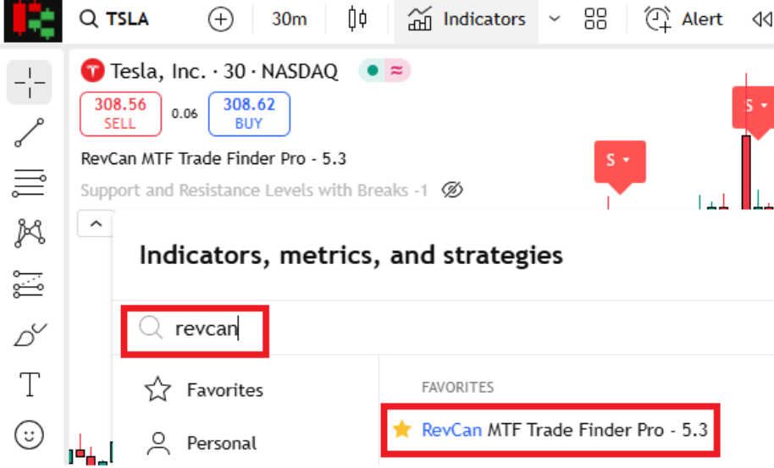This screenshot has height=468, width=774.
Task: Select the crosshair cursor tool
Action: [30, 82]
